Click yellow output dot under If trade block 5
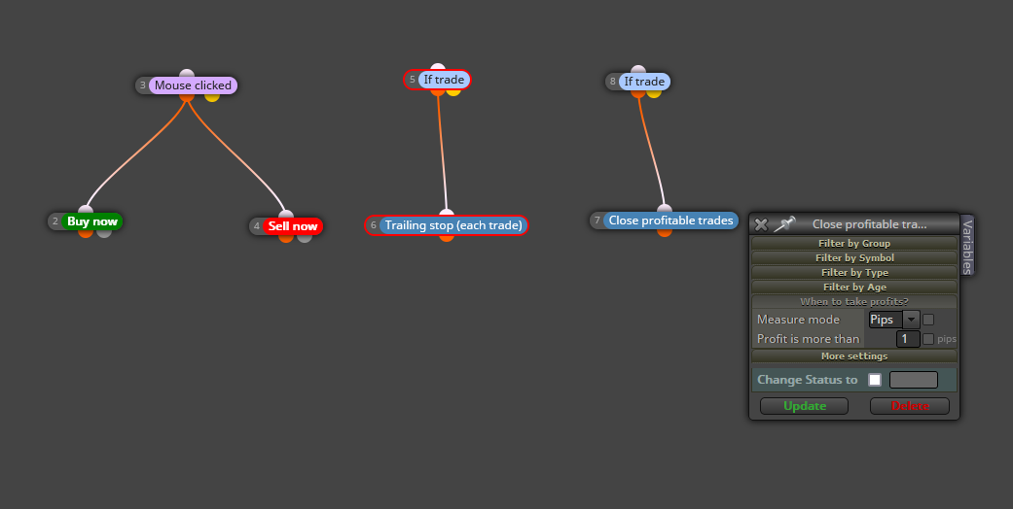 click(453, 91)
